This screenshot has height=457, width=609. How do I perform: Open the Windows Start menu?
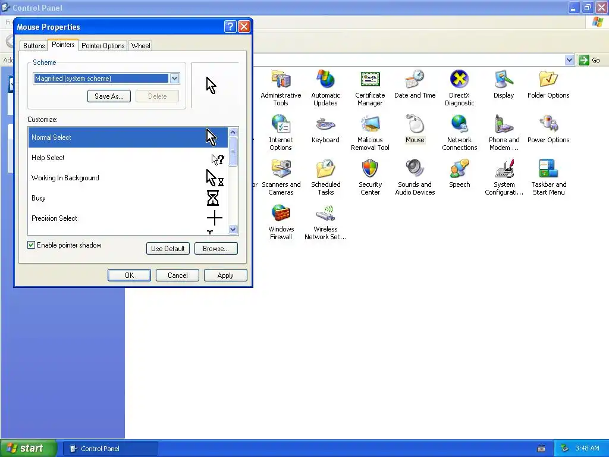(x=28, y=448)
